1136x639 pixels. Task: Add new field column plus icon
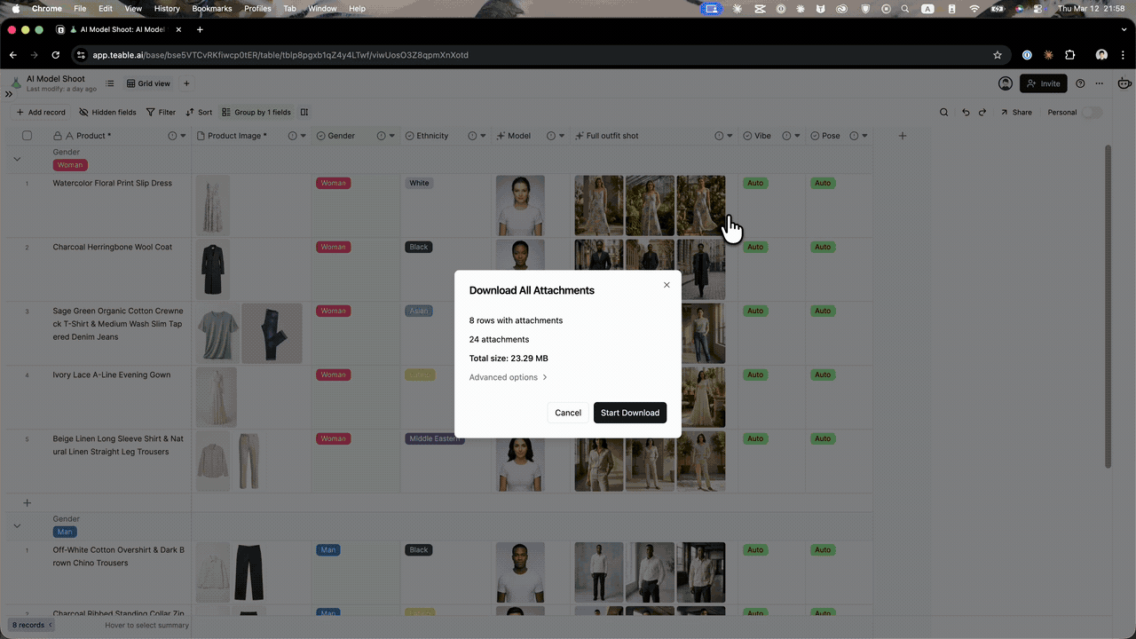click(x=903, y=136)
